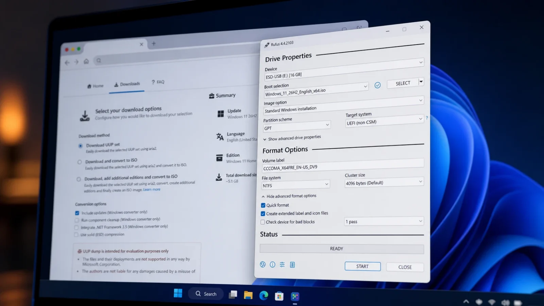The height and width of the screenshot is (306, 544).
Task: Switch to the Home tab in browser page
Action: (x=96, y=86)
